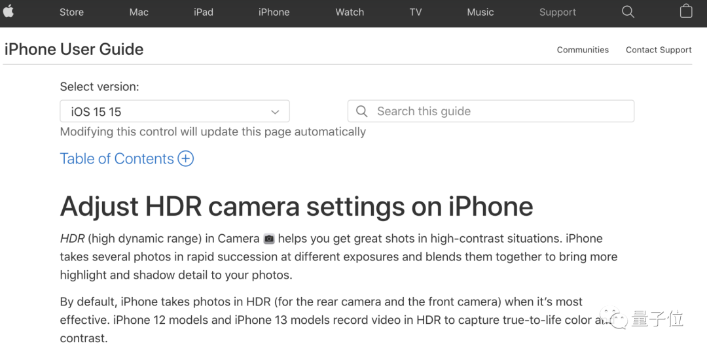Go to the iPad section

tap(204, 12)
